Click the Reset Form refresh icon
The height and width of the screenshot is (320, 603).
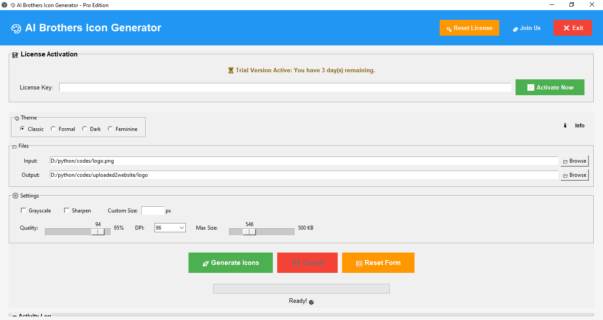(359, 263)
